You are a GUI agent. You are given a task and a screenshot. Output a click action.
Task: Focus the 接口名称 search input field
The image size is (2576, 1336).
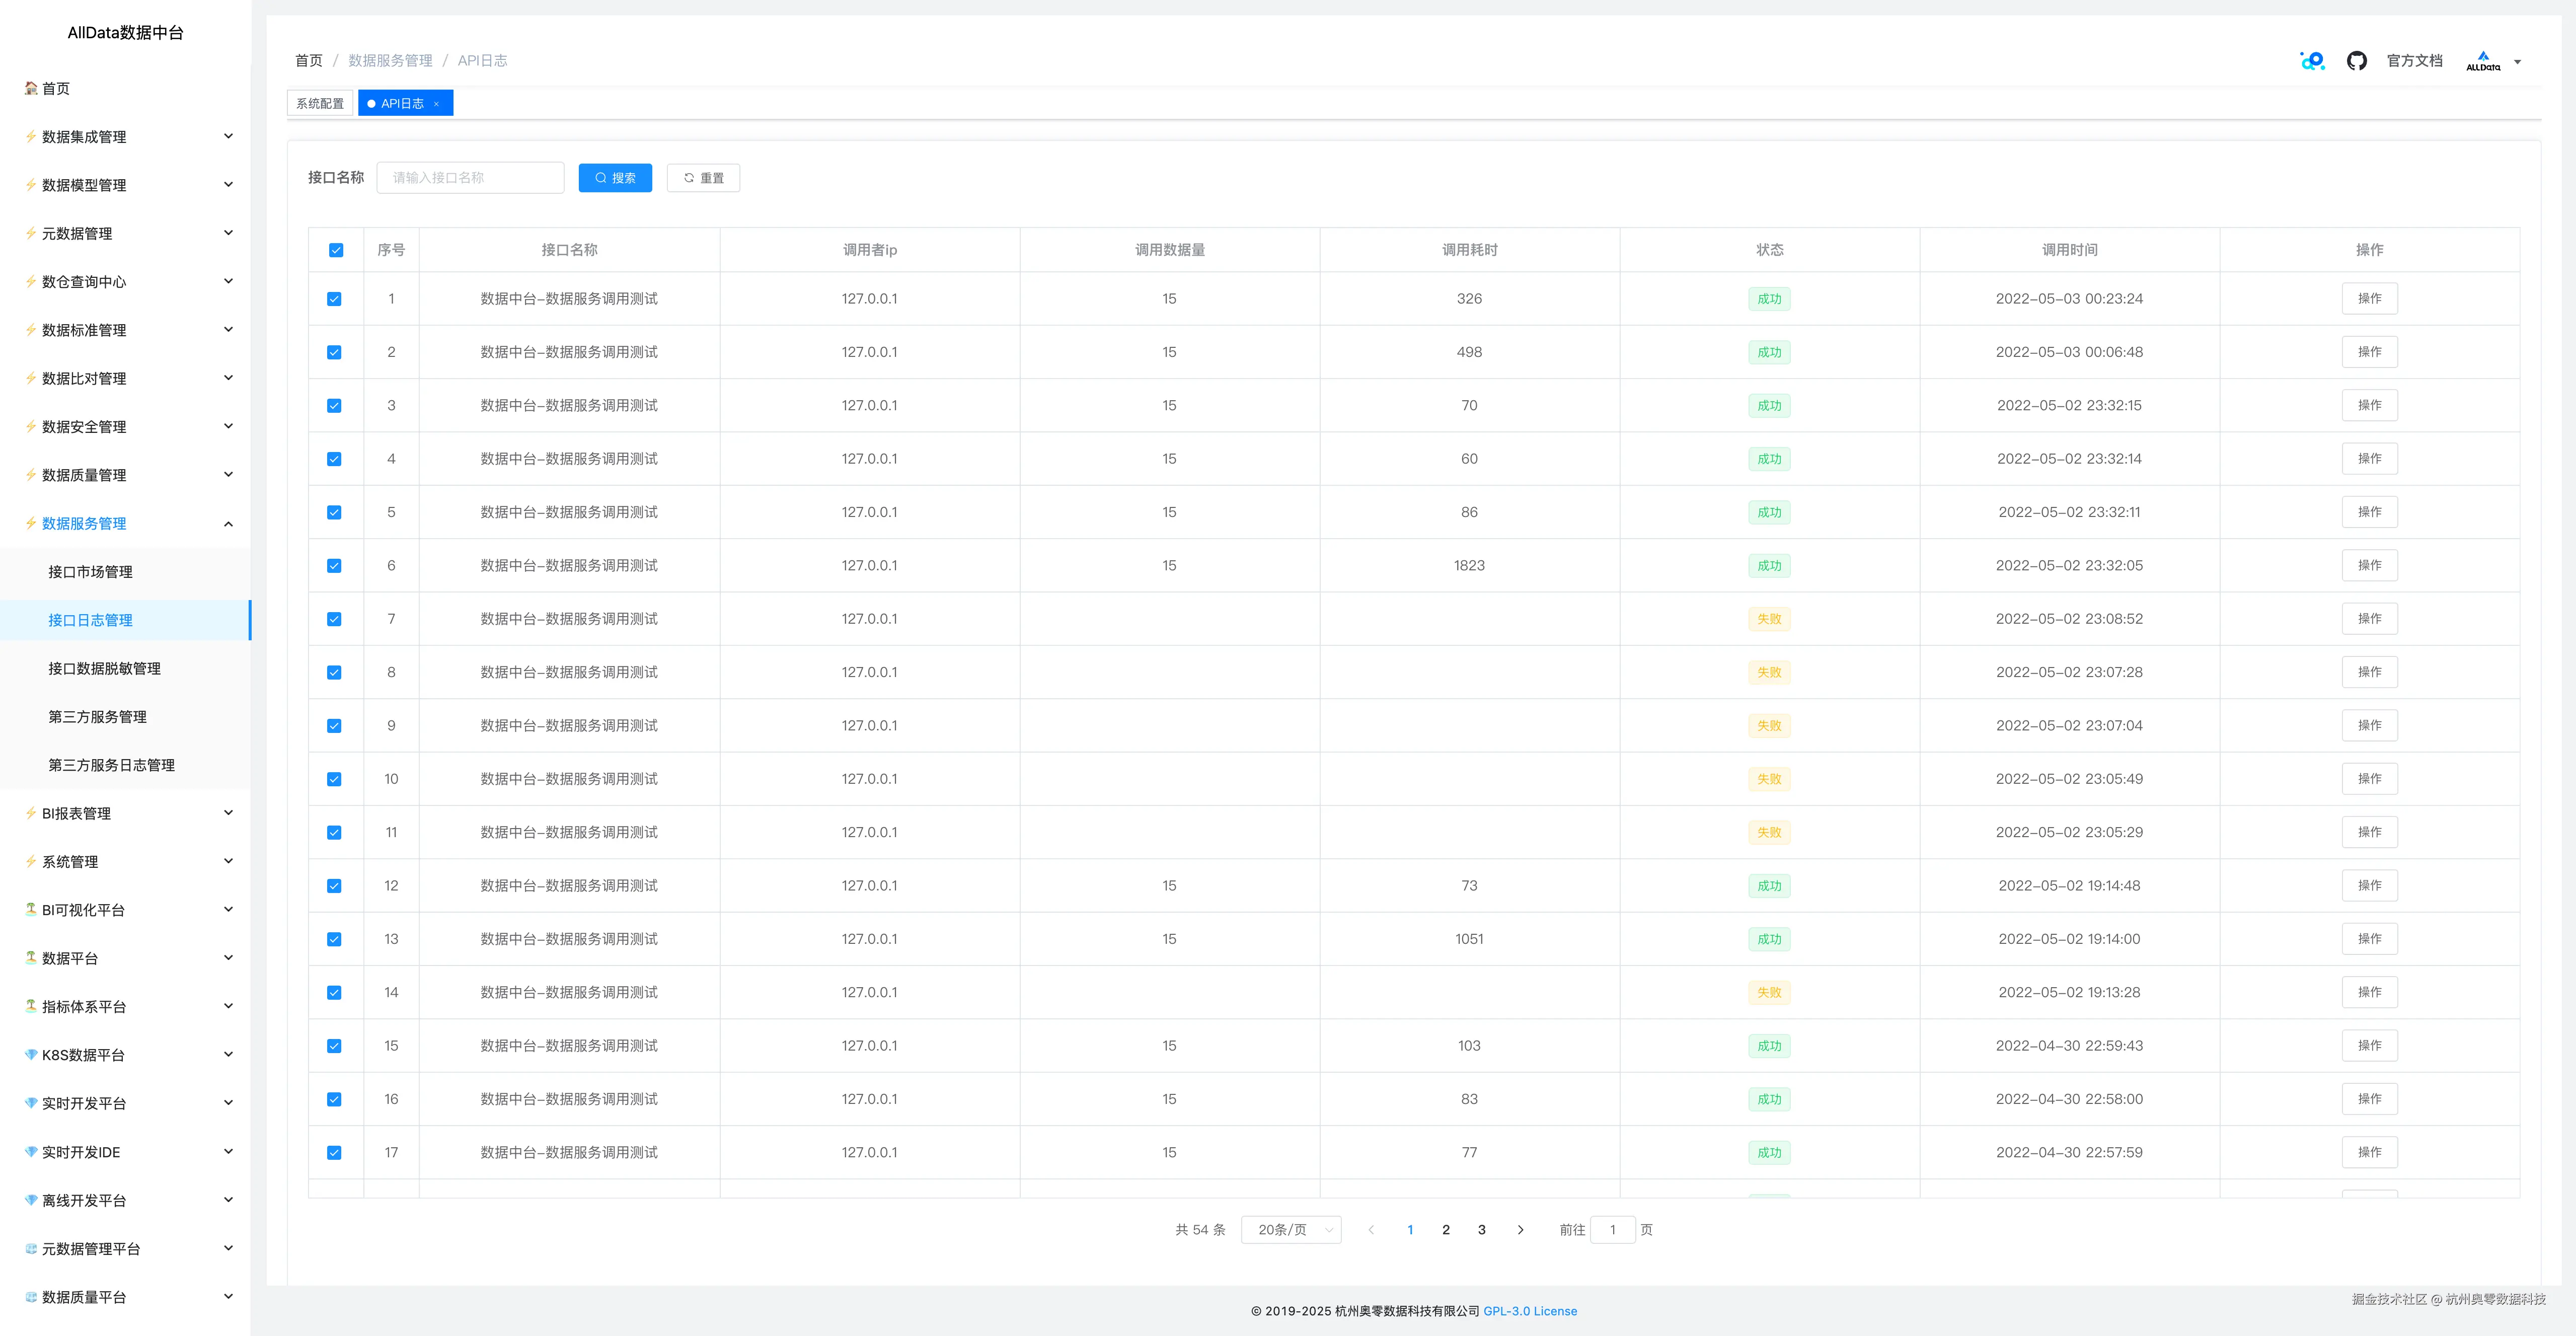470,178
